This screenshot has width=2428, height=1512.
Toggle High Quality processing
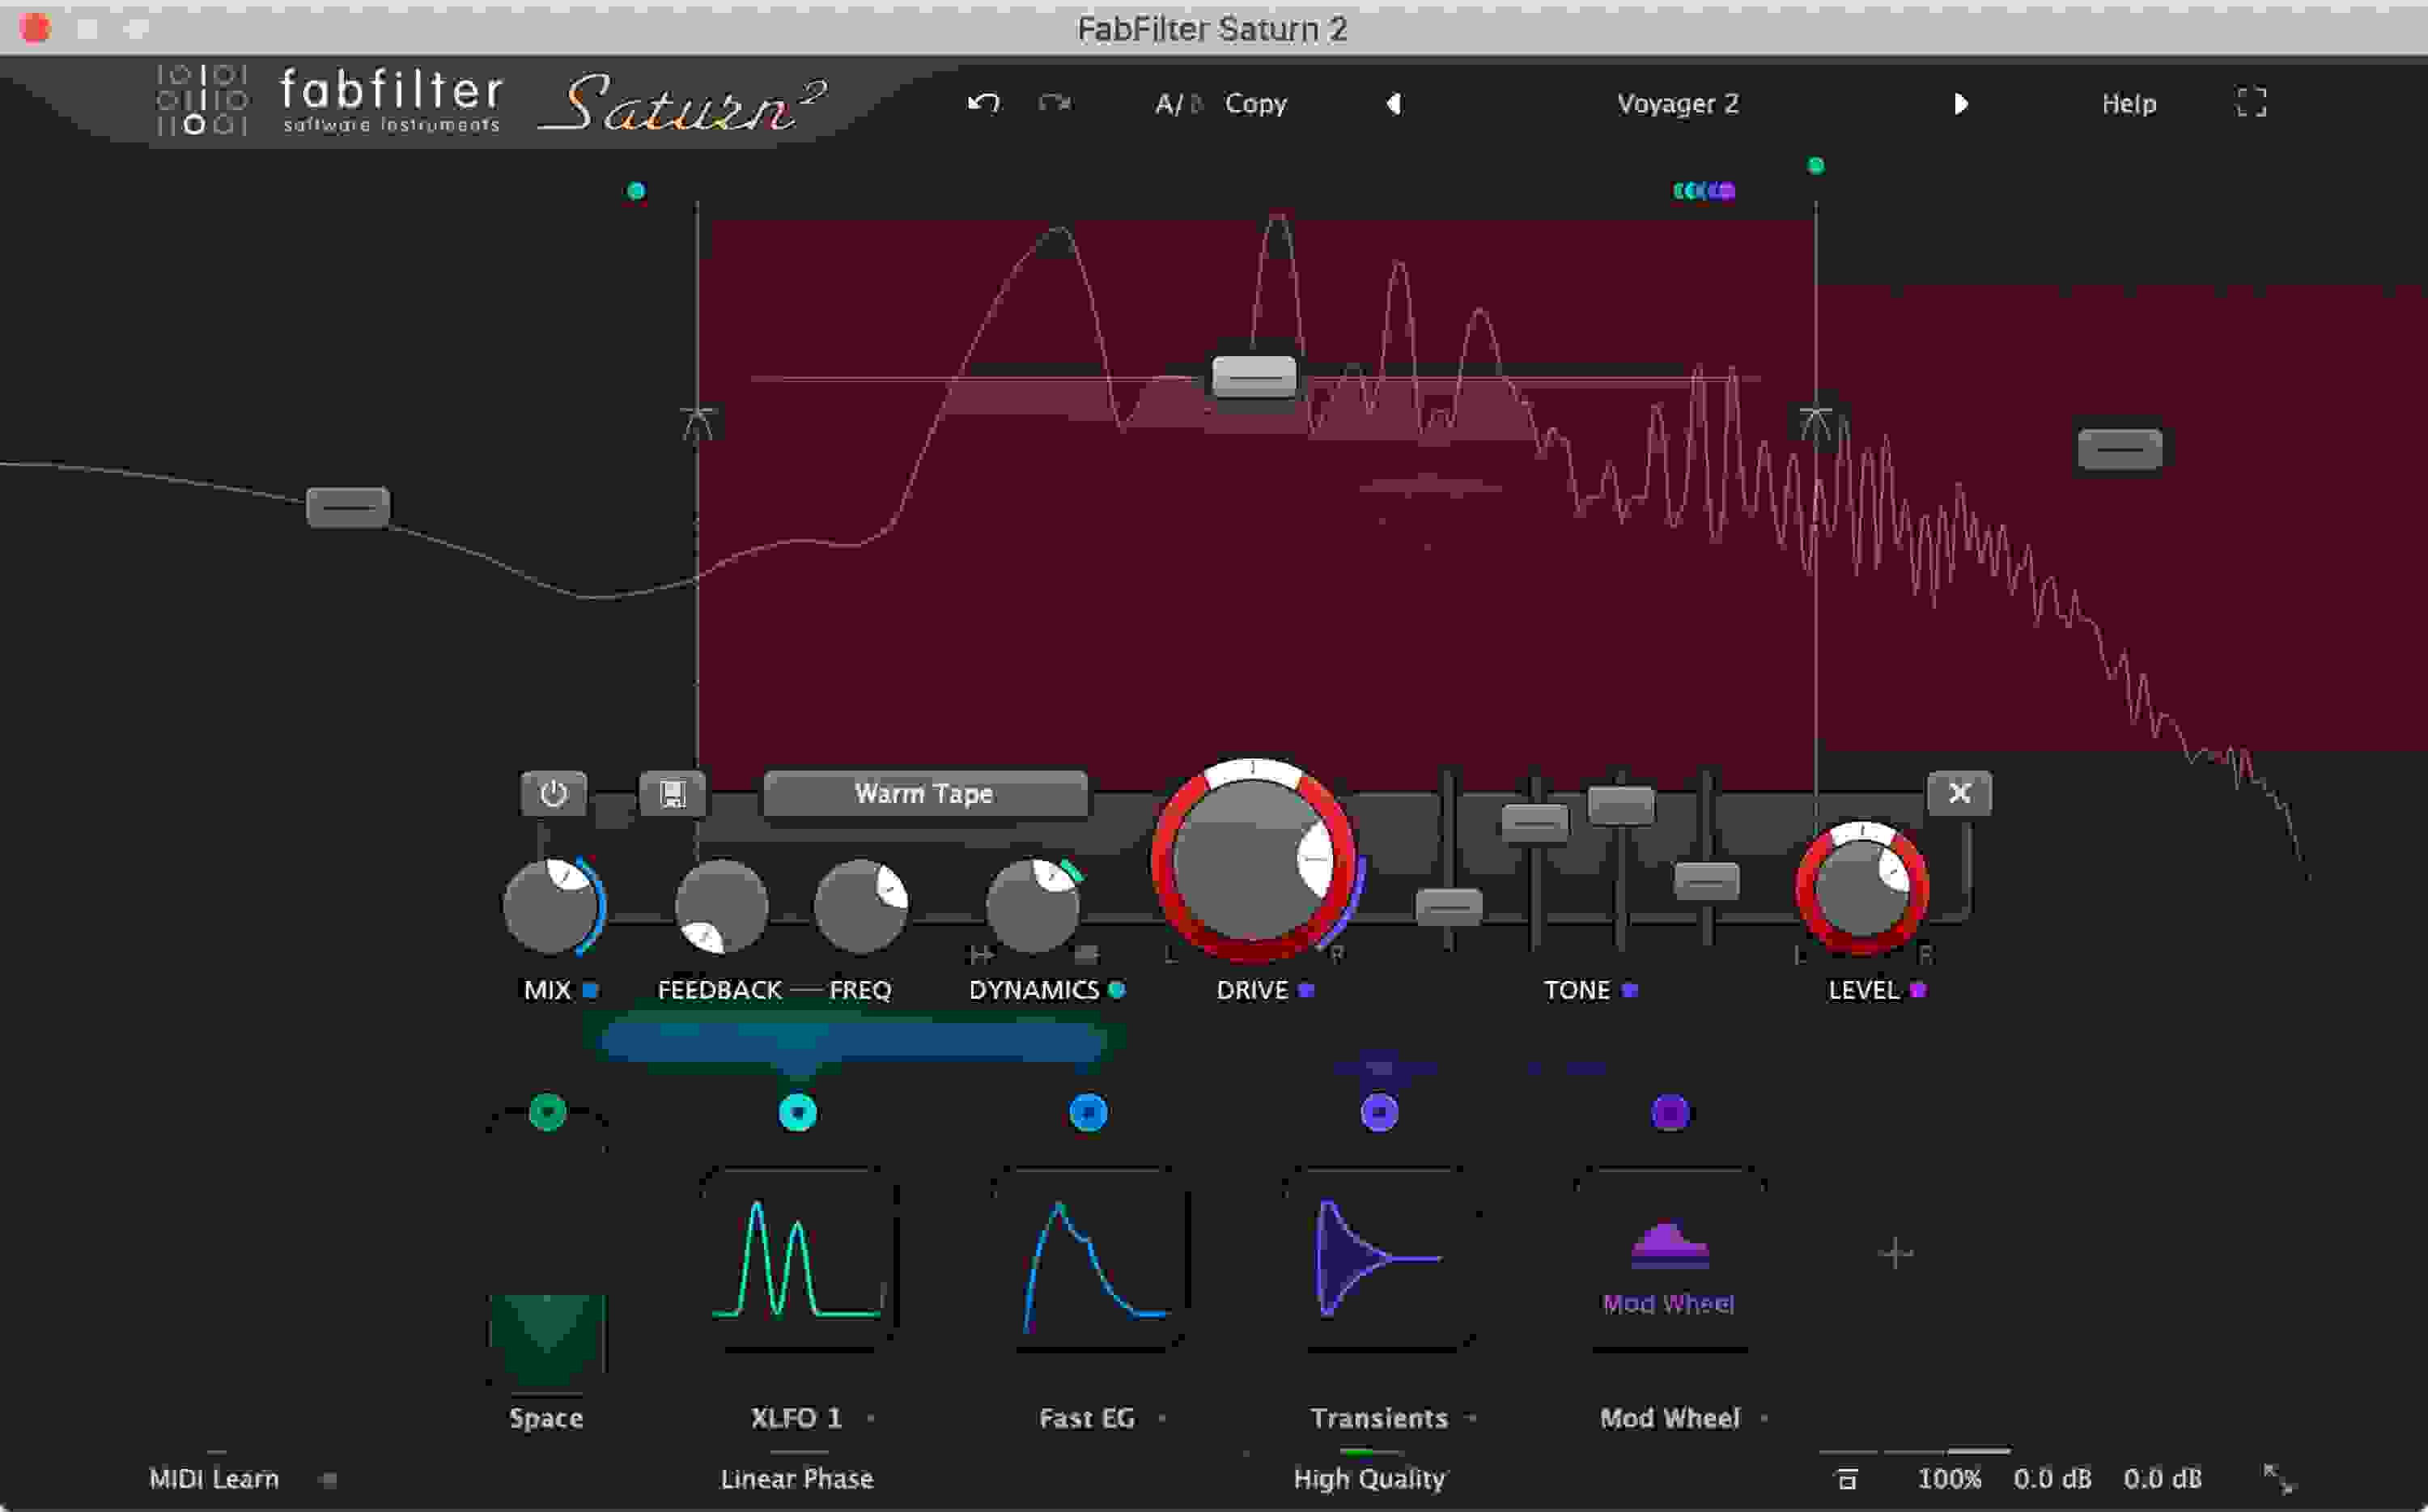click(1369, 1478)
